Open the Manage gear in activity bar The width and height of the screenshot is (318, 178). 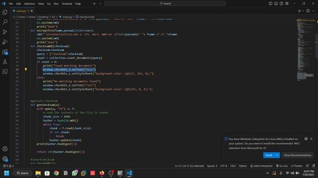point(5,159)
